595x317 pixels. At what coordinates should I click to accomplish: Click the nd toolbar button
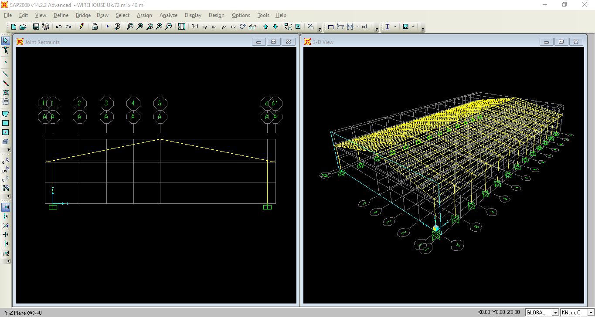coord(364,27)
